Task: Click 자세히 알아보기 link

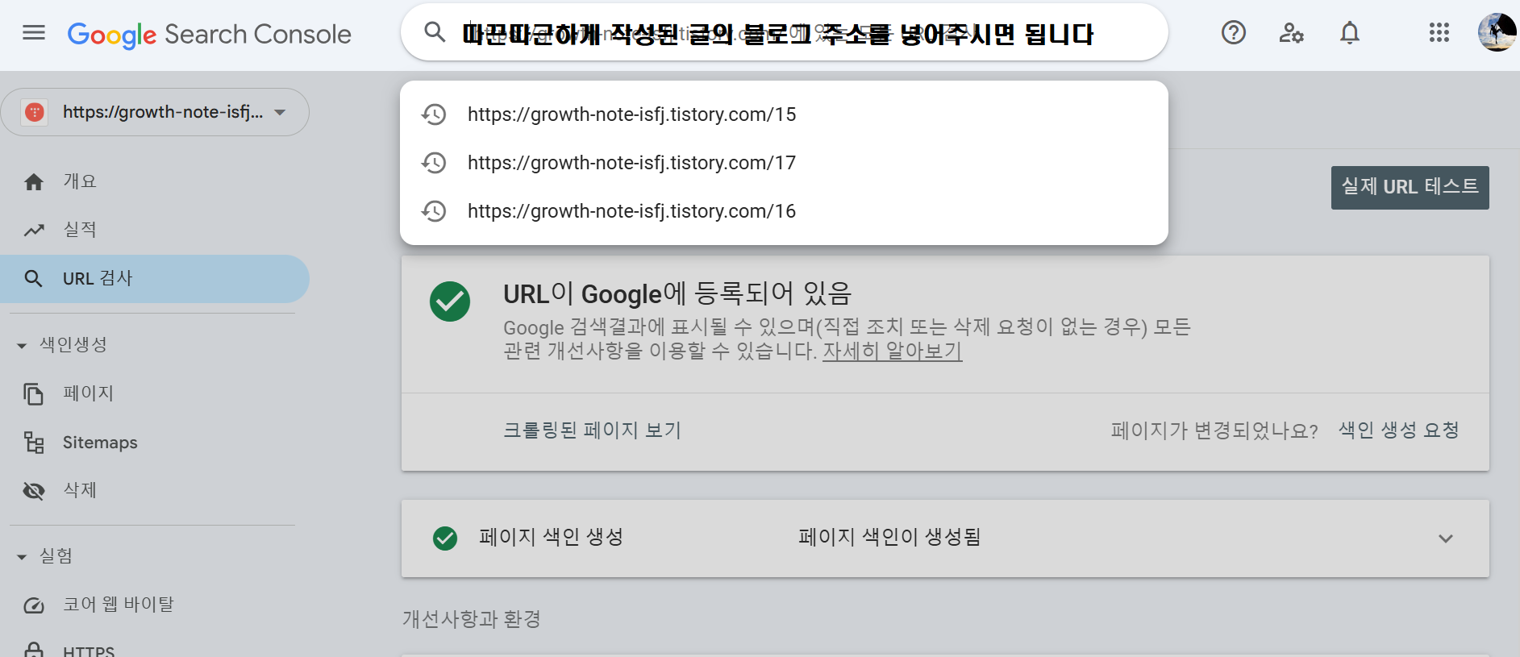Action: point(892,351)
